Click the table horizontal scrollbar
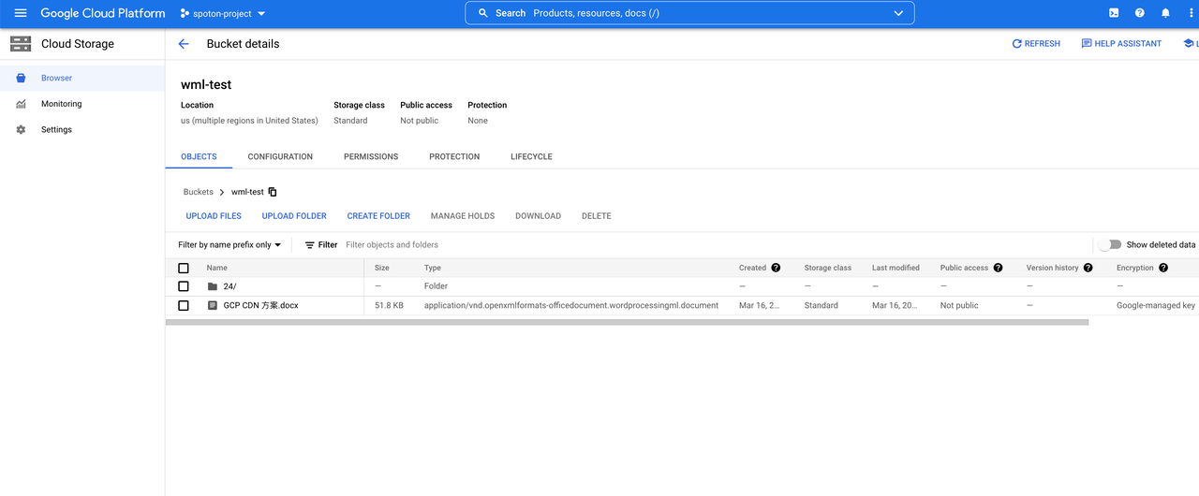1199x496 pixels. click(x=627, y=322)
